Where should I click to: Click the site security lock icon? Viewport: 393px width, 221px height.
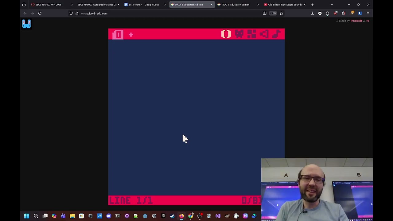[x=77, y=13]
